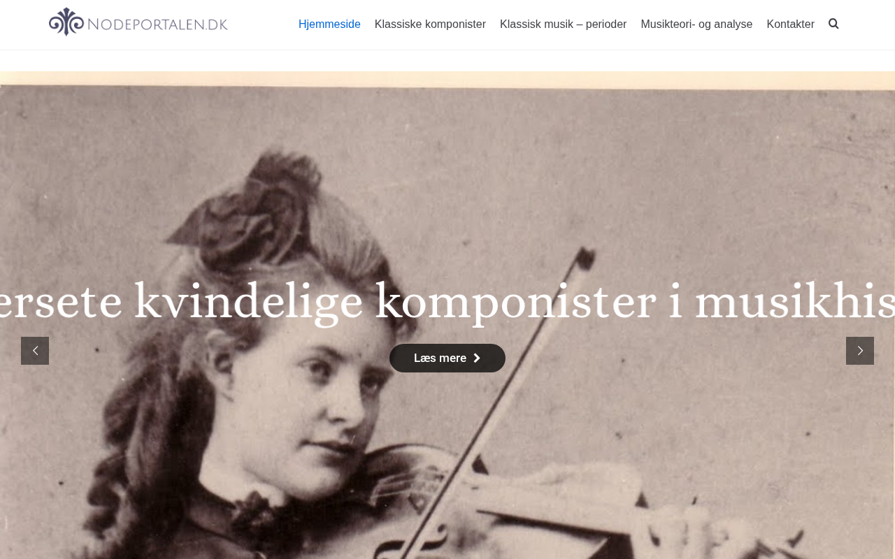Click the ornamental Nodeportalen logo emblem
895x559 pixels.
pyautogui.click(x=66, y=22)
